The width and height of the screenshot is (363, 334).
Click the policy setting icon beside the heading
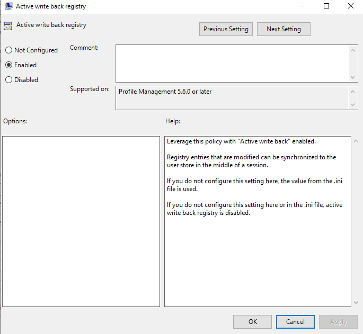pyautogui.click(x=8, y=25)
